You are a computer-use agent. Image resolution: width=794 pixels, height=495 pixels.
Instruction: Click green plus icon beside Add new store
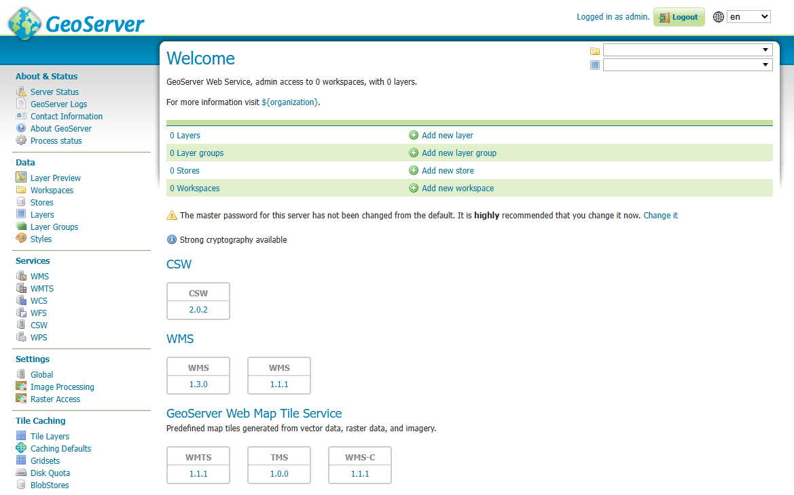coord(414,170)
